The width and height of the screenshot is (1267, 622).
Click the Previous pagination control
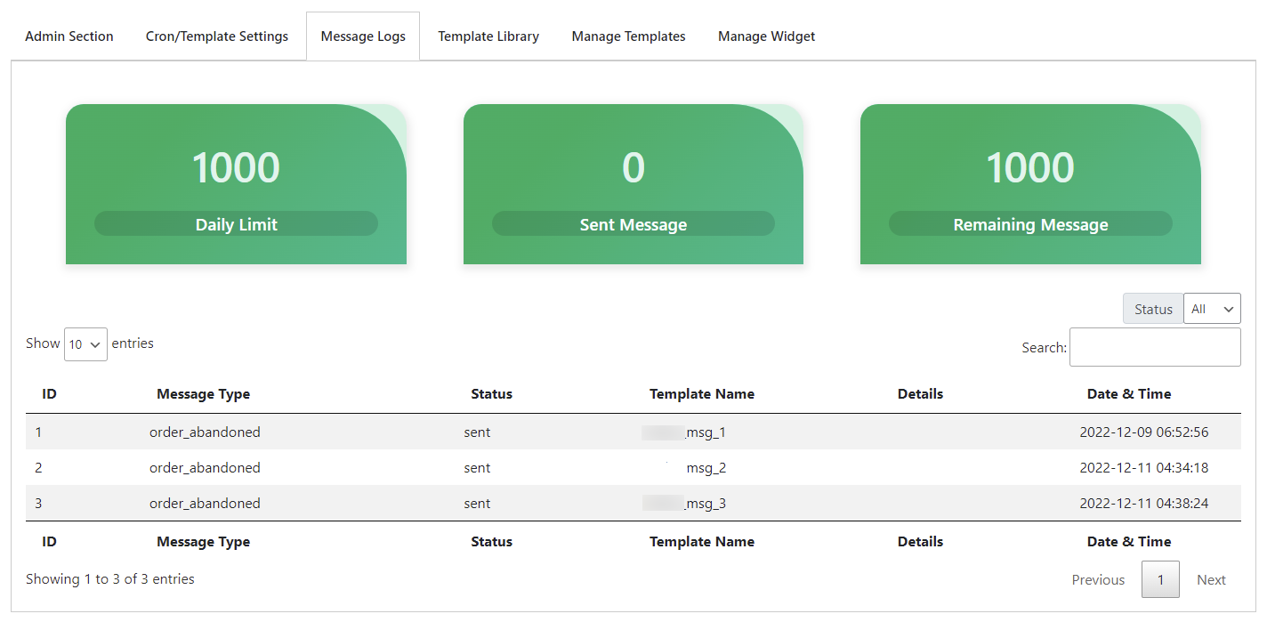pos(1098,579)
